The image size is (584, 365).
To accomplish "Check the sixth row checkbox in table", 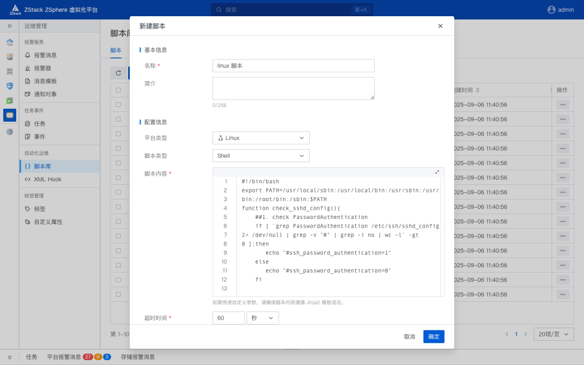I will [118, 178].
